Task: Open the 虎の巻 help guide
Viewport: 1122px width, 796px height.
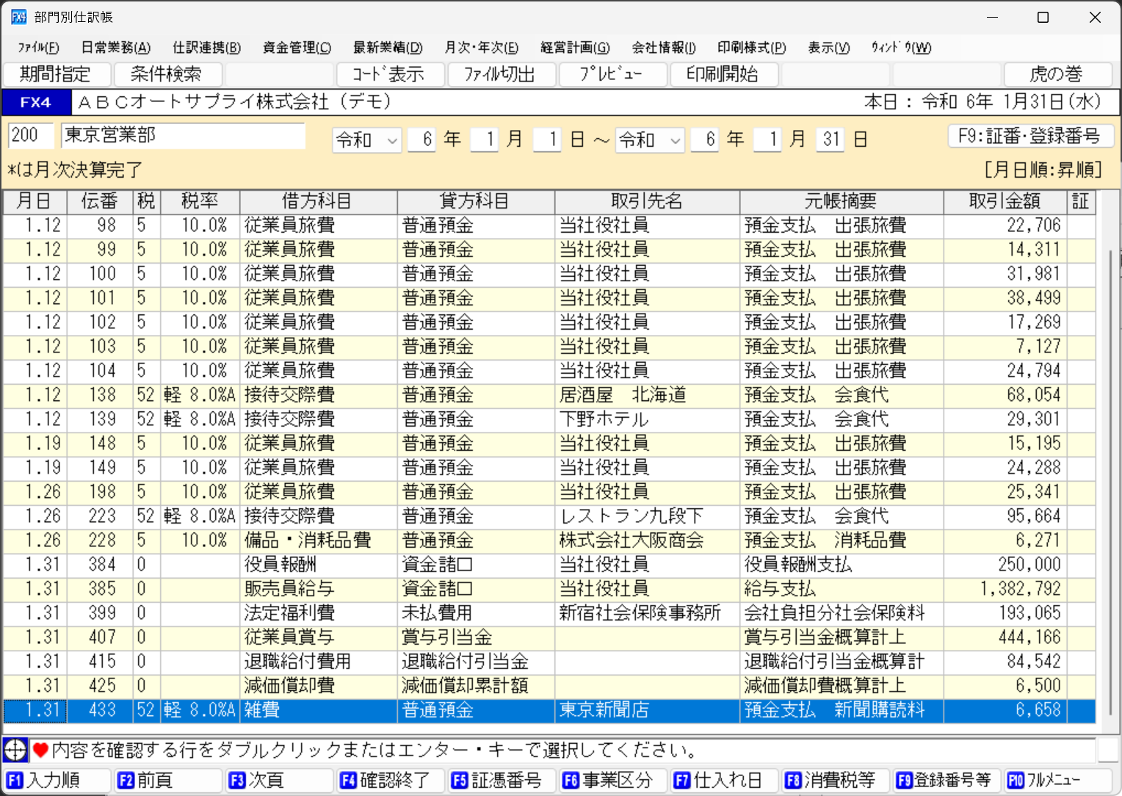Action: 1057,74
